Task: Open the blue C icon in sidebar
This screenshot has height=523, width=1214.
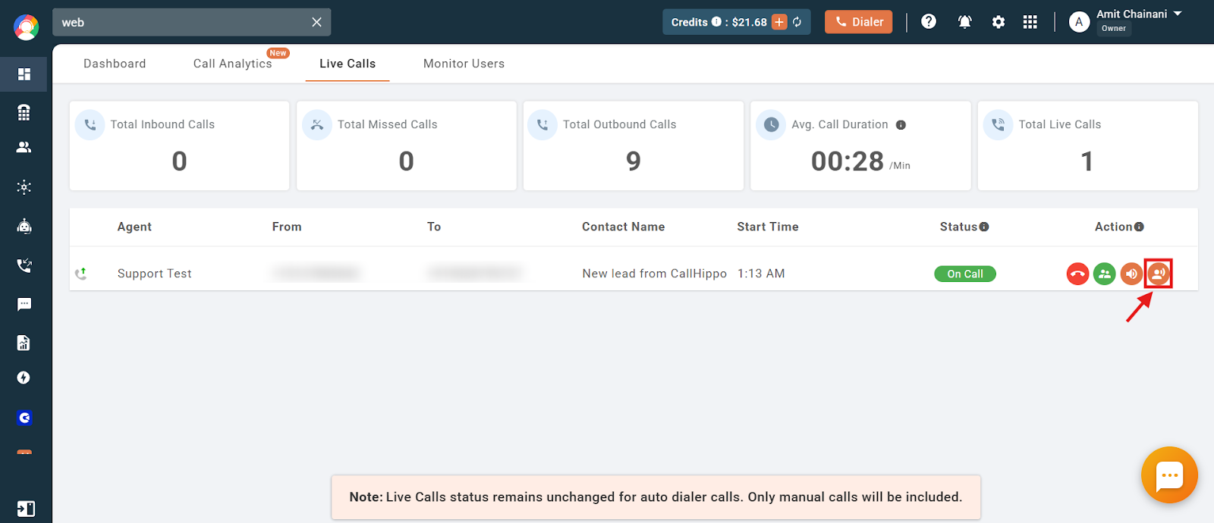Action: click(24, 418)
